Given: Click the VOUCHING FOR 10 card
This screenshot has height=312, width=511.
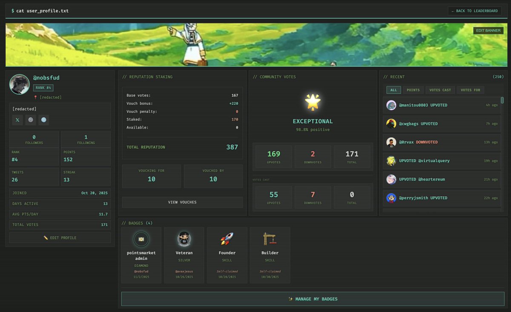Looking at the screenshot, I should click(x=152, y=176).
